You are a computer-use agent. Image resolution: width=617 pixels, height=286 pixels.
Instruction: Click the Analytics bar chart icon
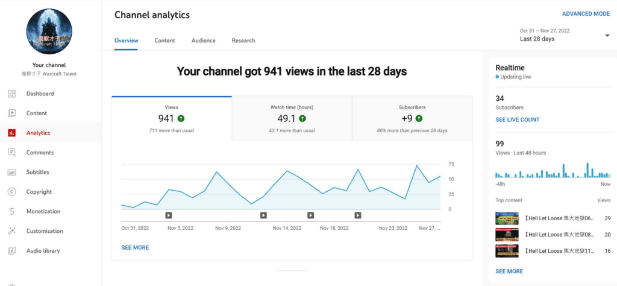point(11,133)
